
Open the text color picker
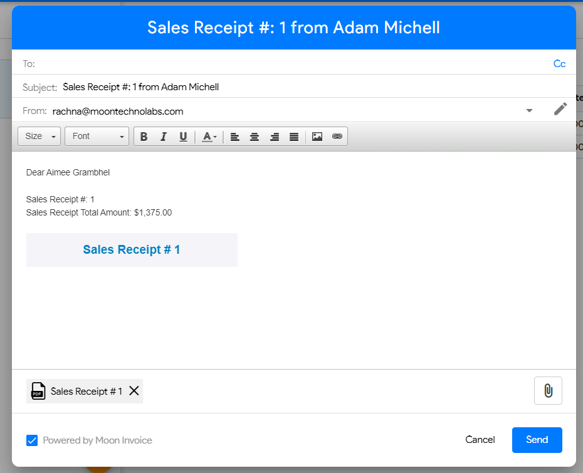coord(209,137)
